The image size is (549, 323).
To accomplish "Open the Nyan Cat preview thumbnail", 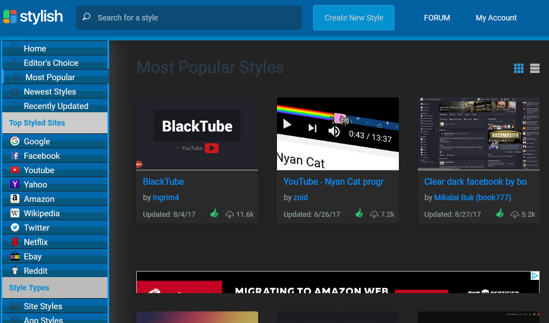I will (x=338, y=133).
